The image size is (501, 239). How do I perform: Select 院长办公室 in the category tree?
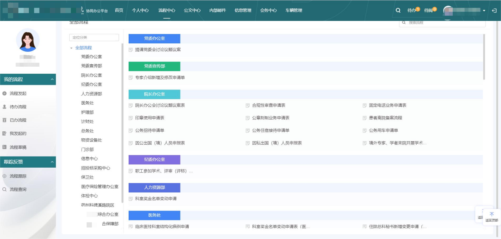pos(91,75)
